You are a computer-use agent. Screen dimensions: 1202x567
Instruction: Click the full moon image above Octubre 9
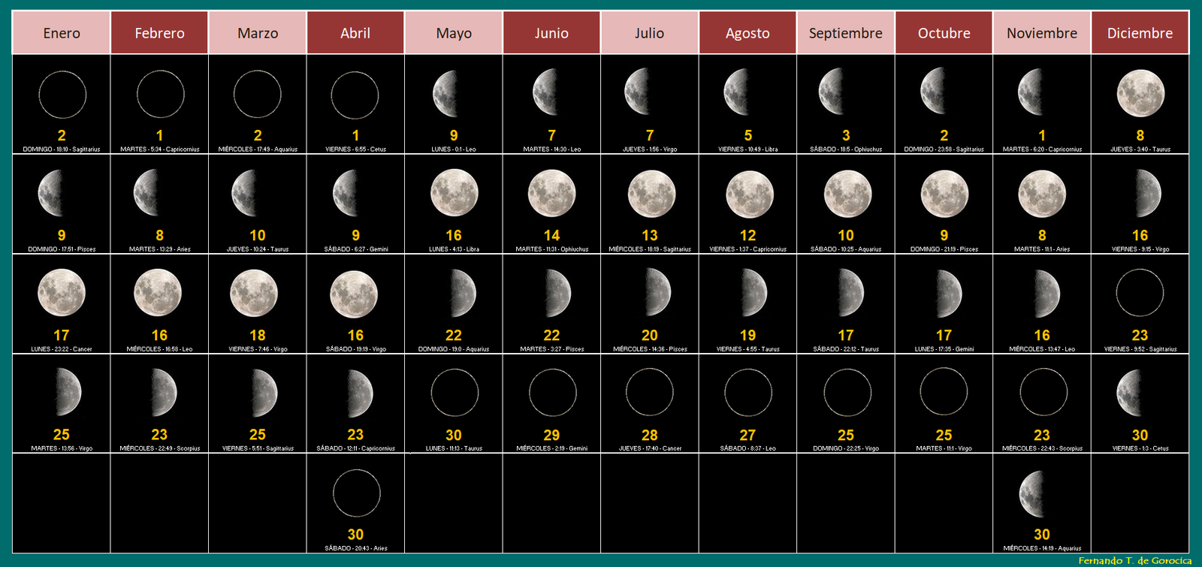tap(944, 194)
